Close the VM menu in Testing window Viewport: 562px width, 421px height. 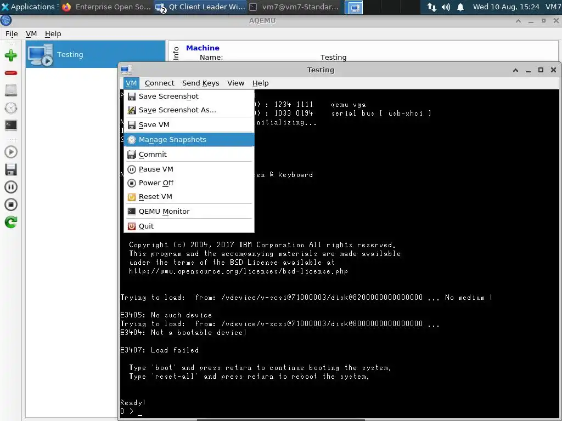(x=131, y=83)
